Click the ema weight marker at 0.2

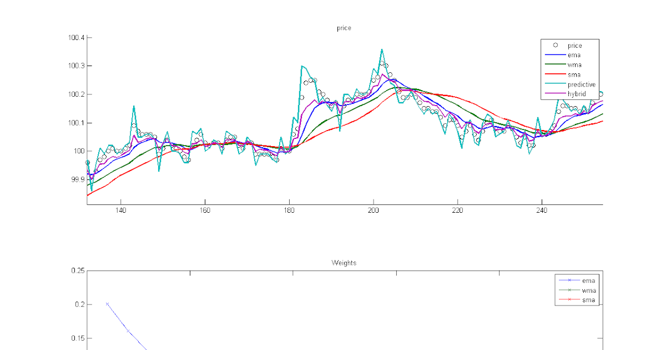(107, 304)
